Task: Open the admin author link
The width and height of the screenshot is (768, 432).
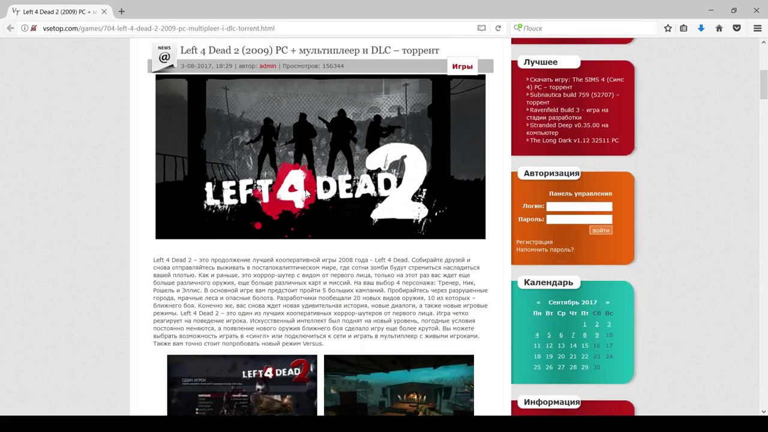Action: (268, 66)
